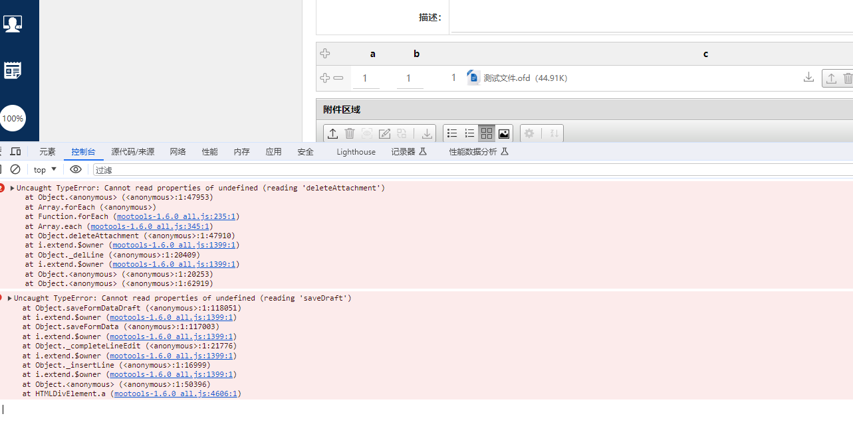
Task: Toggle the DevTools device toolbar icon
Action: [15, 152]
